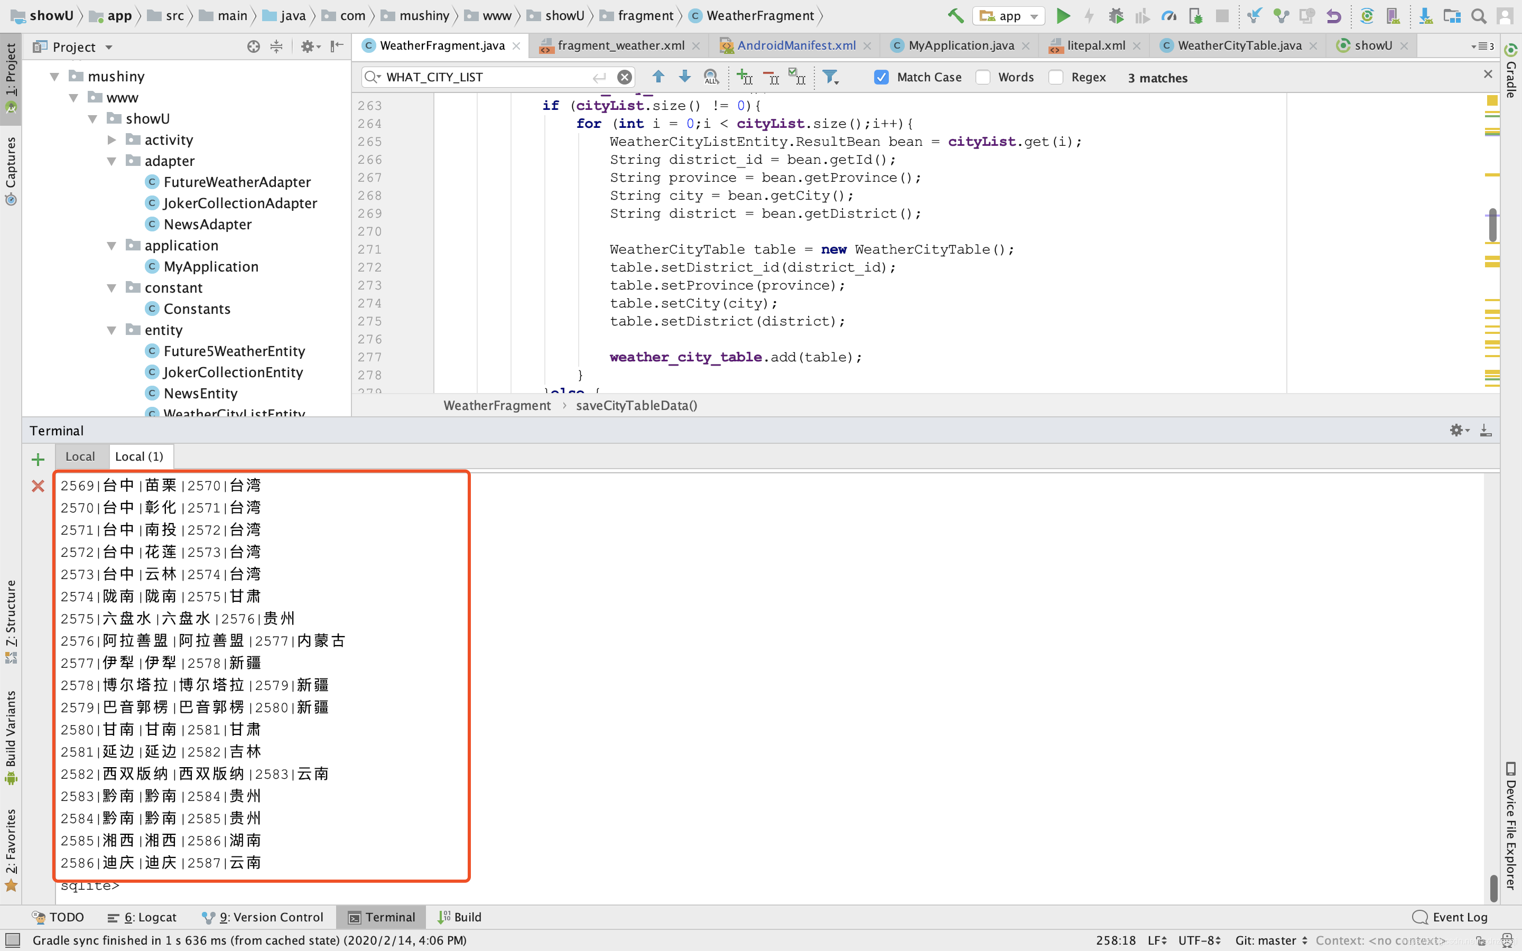Open the AVD Manager icon
1522x951 pixels.
[1393, 16]
